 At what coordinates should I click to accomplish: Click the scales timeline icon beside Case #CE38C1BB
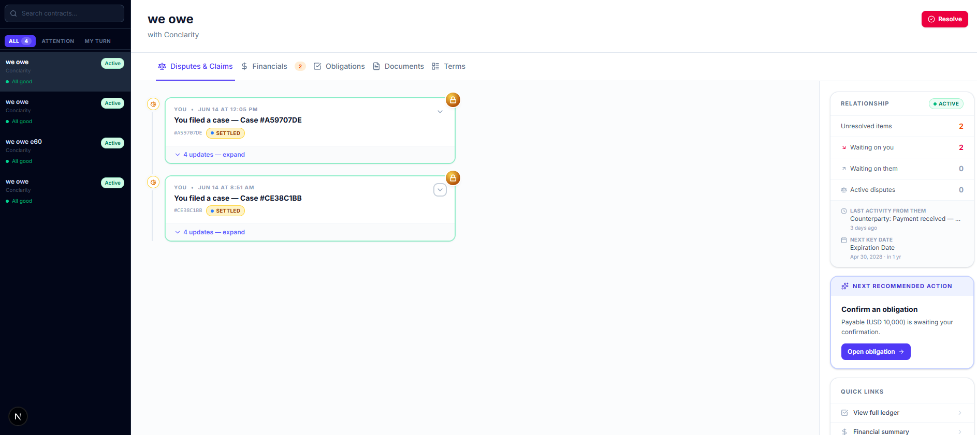pos(153,182)
